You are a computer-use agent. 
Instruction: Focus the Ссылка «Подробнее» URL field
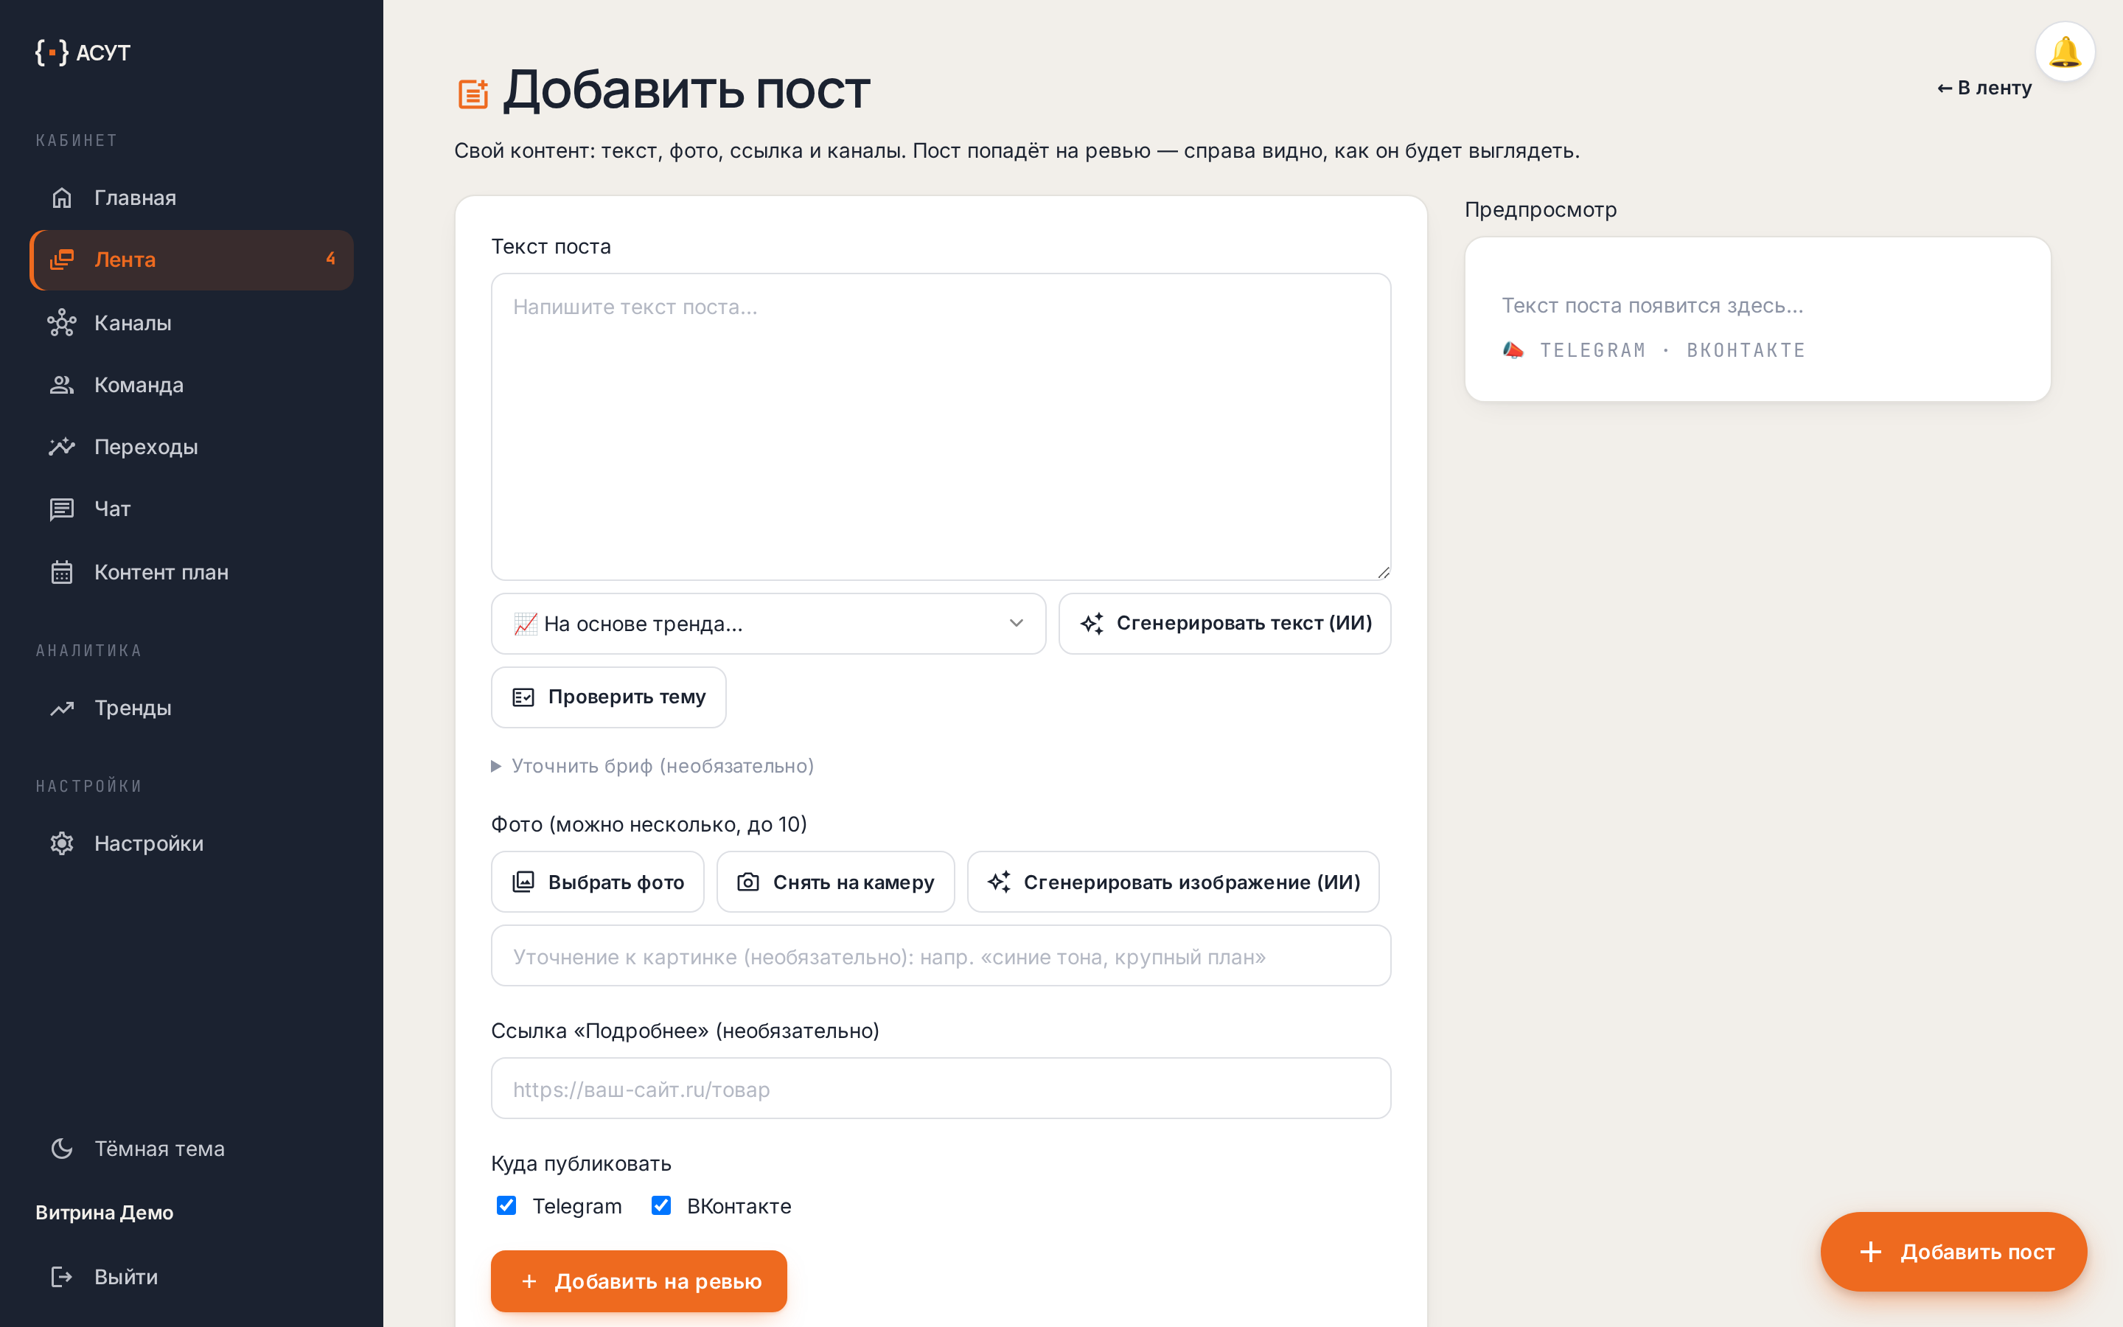click(x=941, y=1088)
